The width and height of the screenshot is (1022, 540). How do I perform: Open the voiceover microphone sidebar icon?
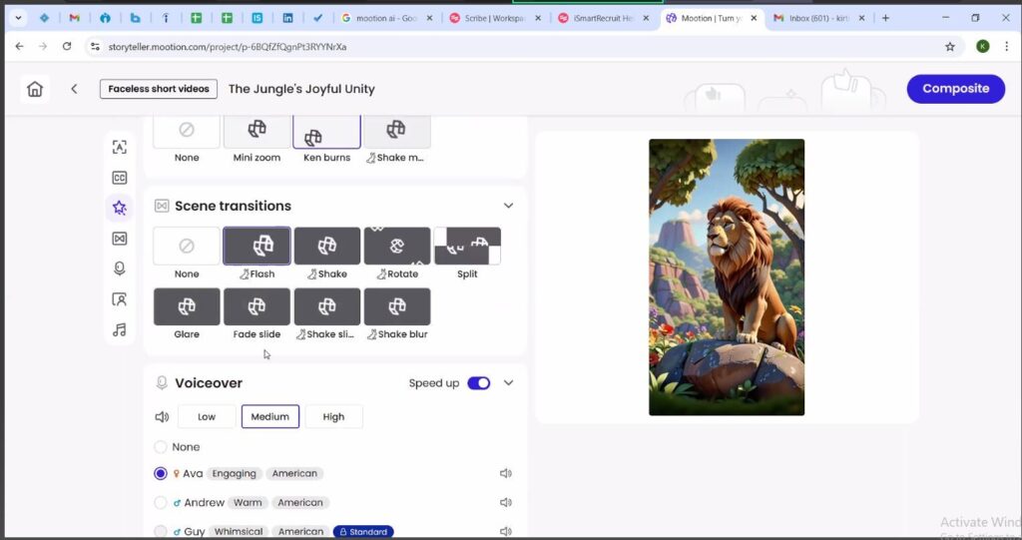pos(120,269)
